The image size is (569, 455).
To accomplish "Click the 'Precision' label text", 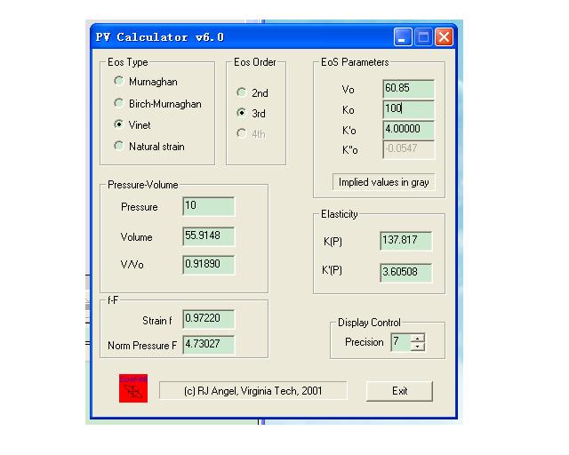I will tap(364, 342).
